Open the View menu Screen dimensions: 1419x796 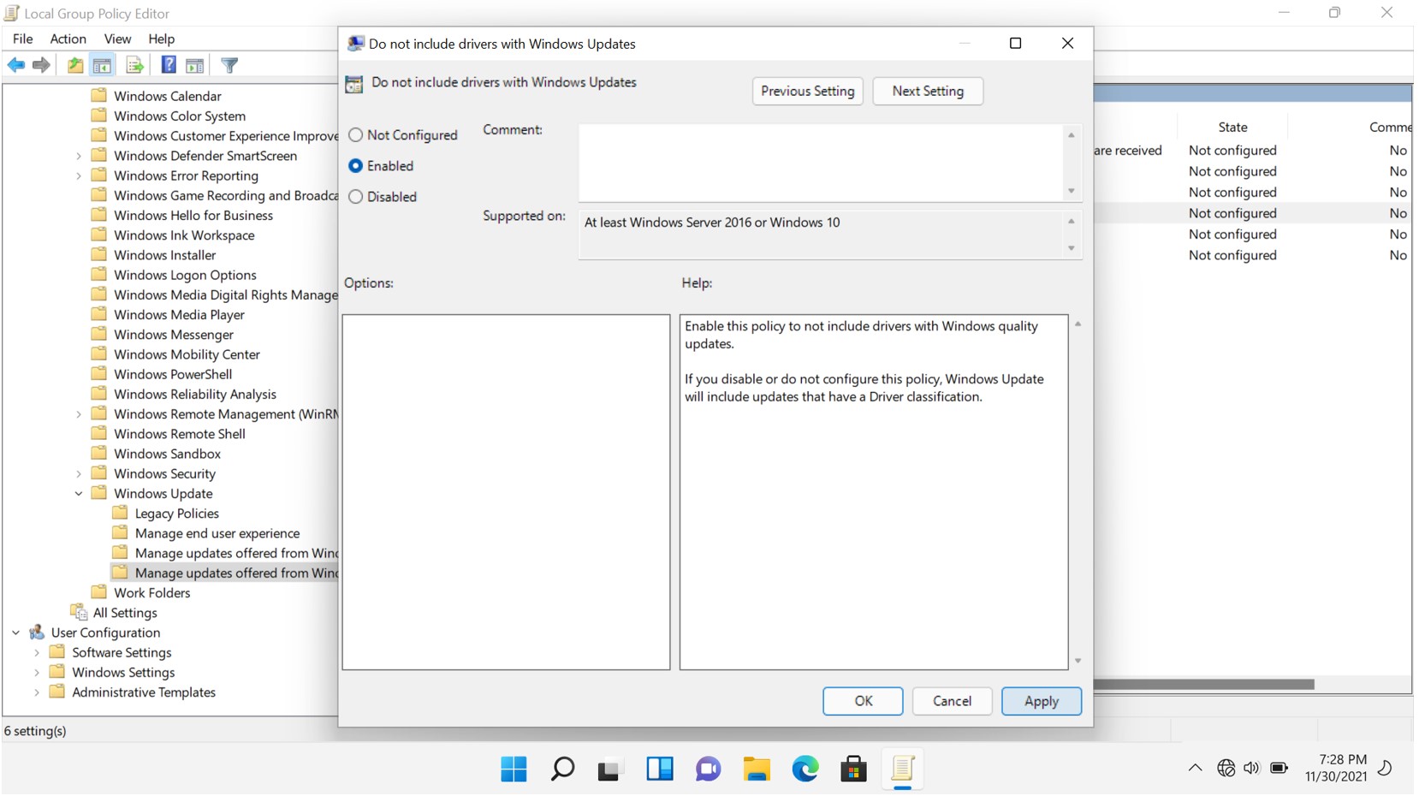click(117, 39)
